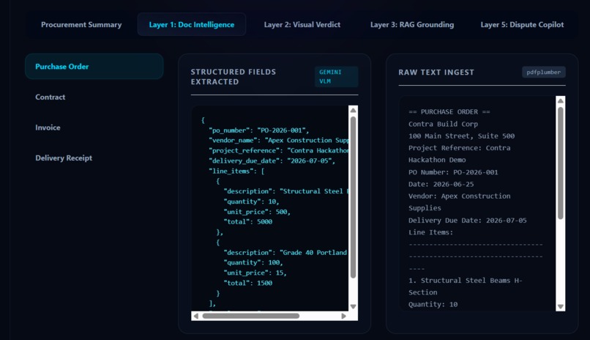
Task: Click right arrow of horizontal JSON scrollbar
Action: (343, 316)
